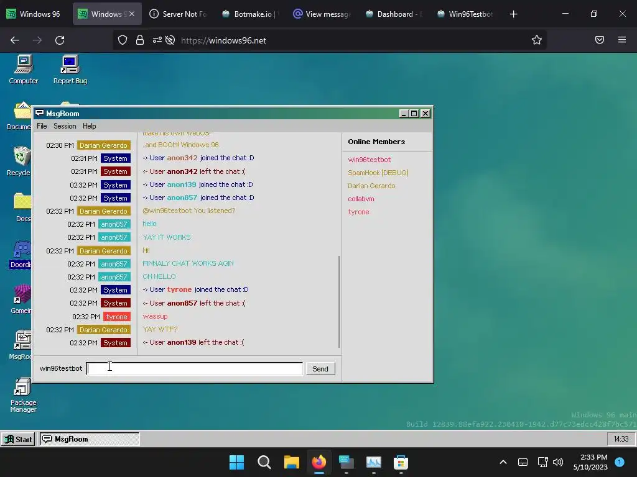Switch to the Dashboard tab
Image resolution: width=637 pixels, height=477 pixels.
tap(394, 14)
